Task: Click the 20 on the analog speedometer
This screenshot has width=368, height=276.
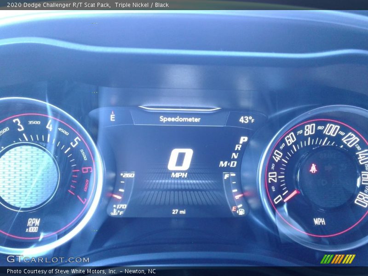Action: tap(273, 177)
